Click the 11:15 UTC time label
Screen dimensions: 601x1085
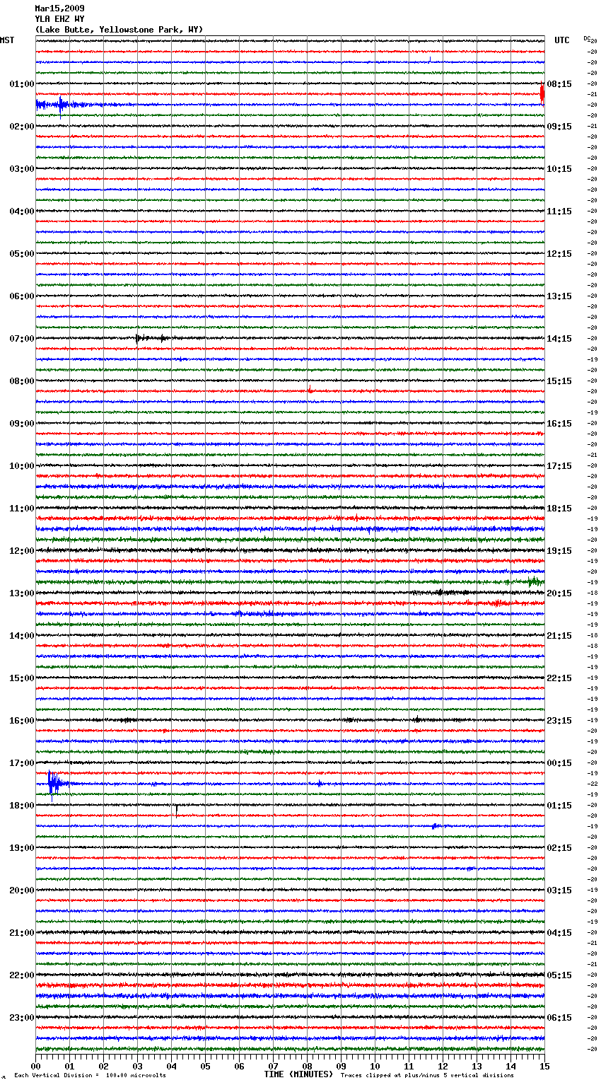(559, 211)
